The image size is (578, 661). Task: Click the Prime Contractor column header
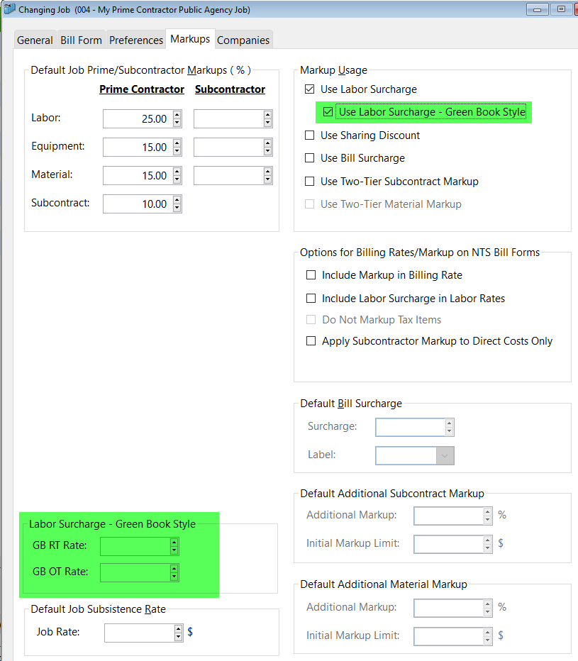pos(142,89)
